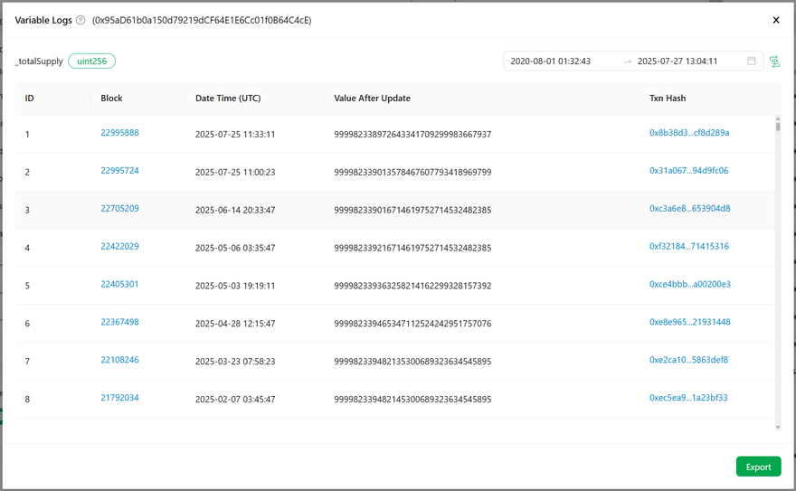
Task: View transaction 0x8b38d3...cf8d289a
Action: coord(689,133)
